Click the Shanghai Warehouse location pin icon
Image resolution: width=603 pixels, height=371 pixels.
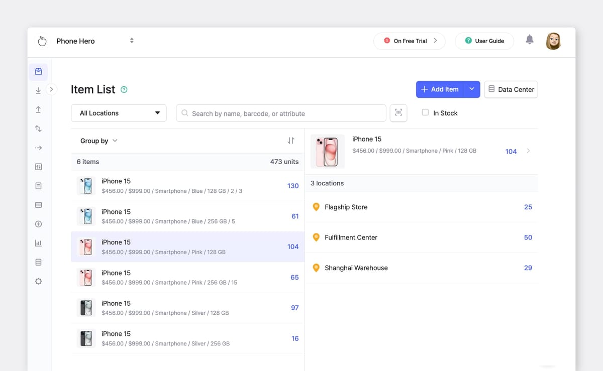316,268
